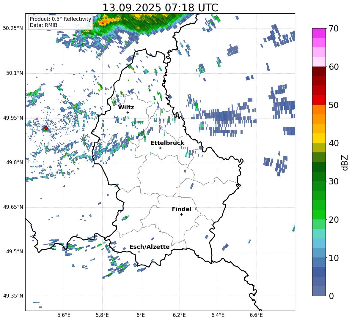
Task: Click the 40 value on the colorbar
Action: (x=334, y=143)
